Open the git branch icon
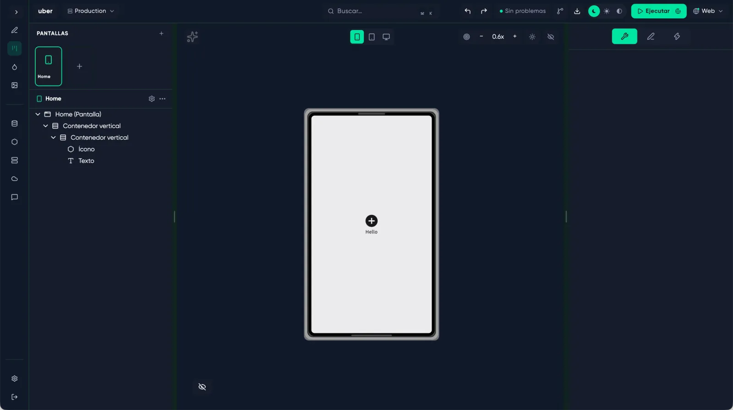Image resolution: width=733 pixels, height=410 pixels. tap(560, 11)
